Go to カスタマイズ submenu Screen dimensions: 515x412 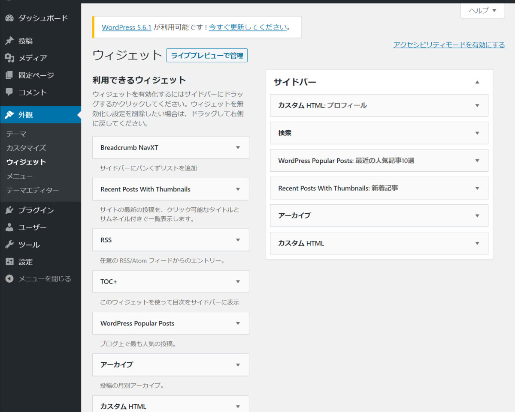pyautogui.click(x=26, y=148)
